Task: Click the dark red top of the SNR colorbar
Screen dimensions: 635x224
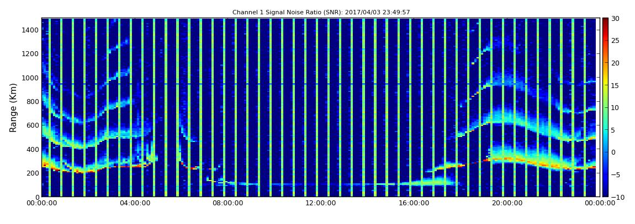Action: (x=605, y=20)
